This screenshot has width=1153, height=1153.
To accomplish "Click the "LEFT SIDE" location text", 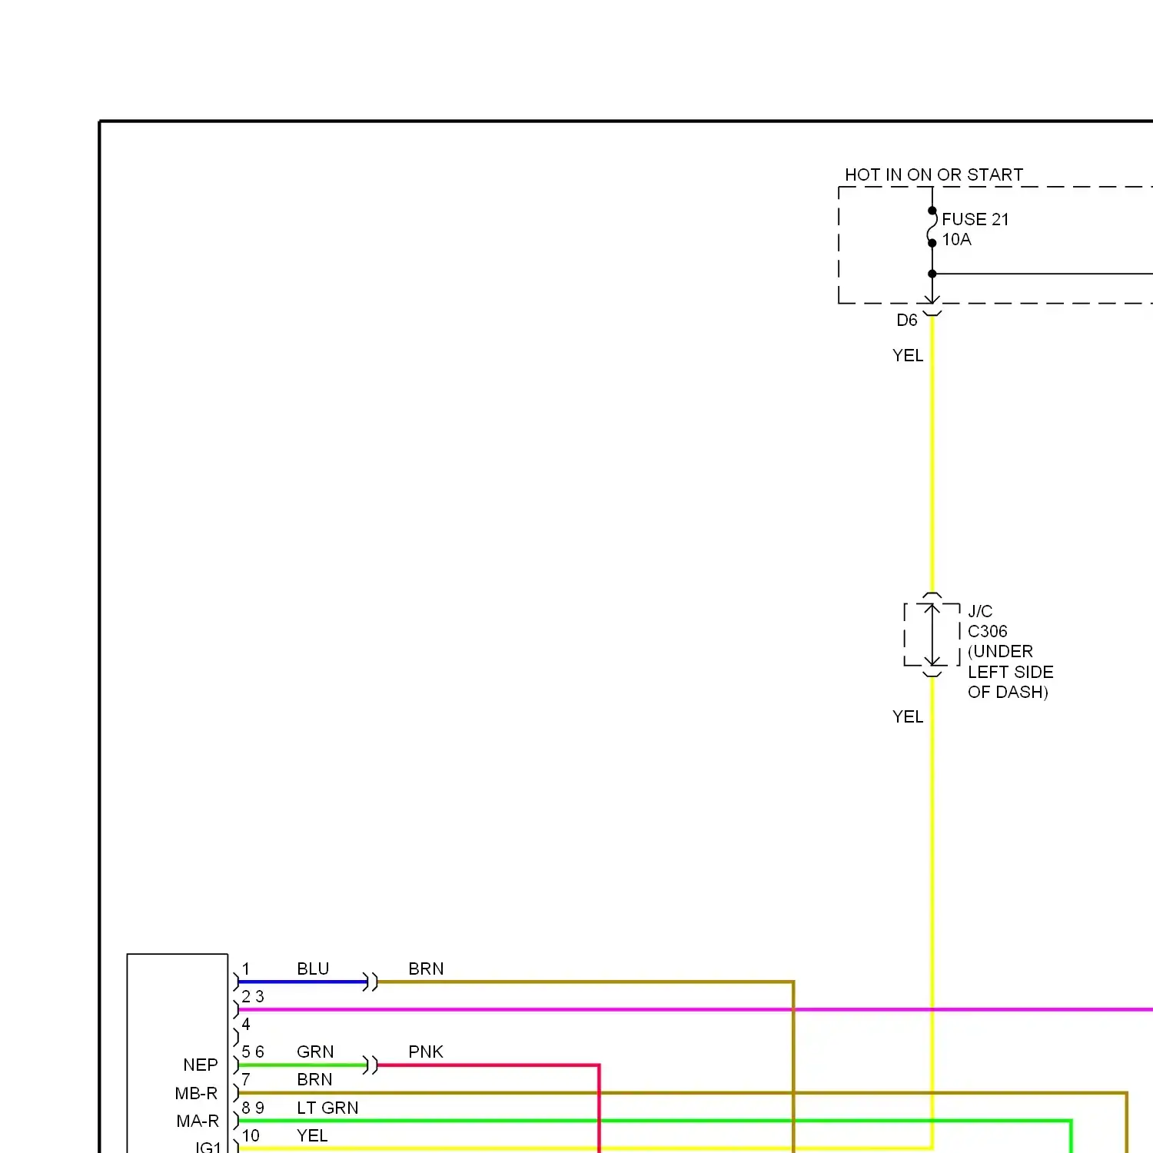I will tap(1011, 673).
